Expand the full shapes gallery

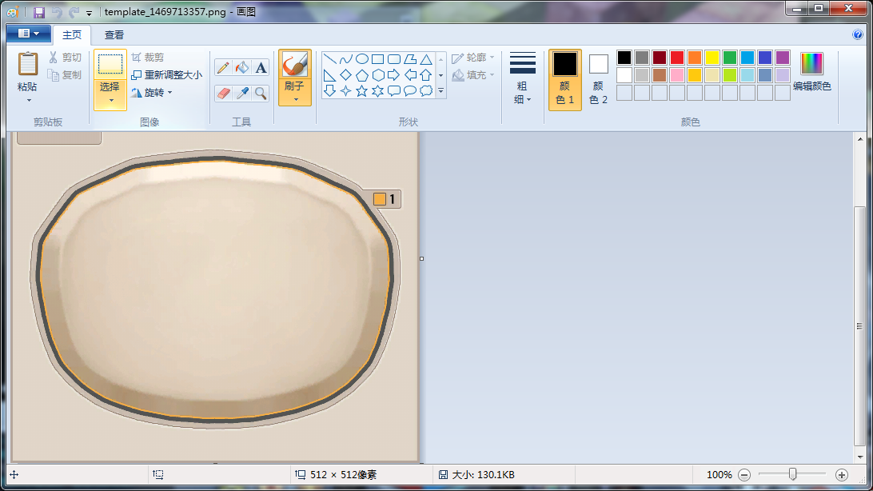coord(441,90)
